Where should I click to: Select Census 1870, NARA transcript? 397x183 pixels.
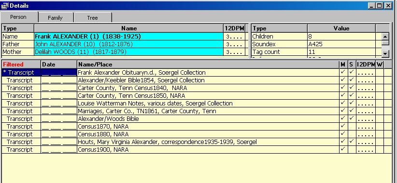tap(197, 127)
